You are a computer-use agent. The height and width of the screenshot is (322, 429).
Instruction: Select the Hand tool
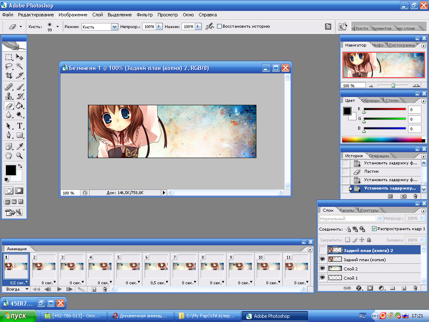(x=9, y=156)
